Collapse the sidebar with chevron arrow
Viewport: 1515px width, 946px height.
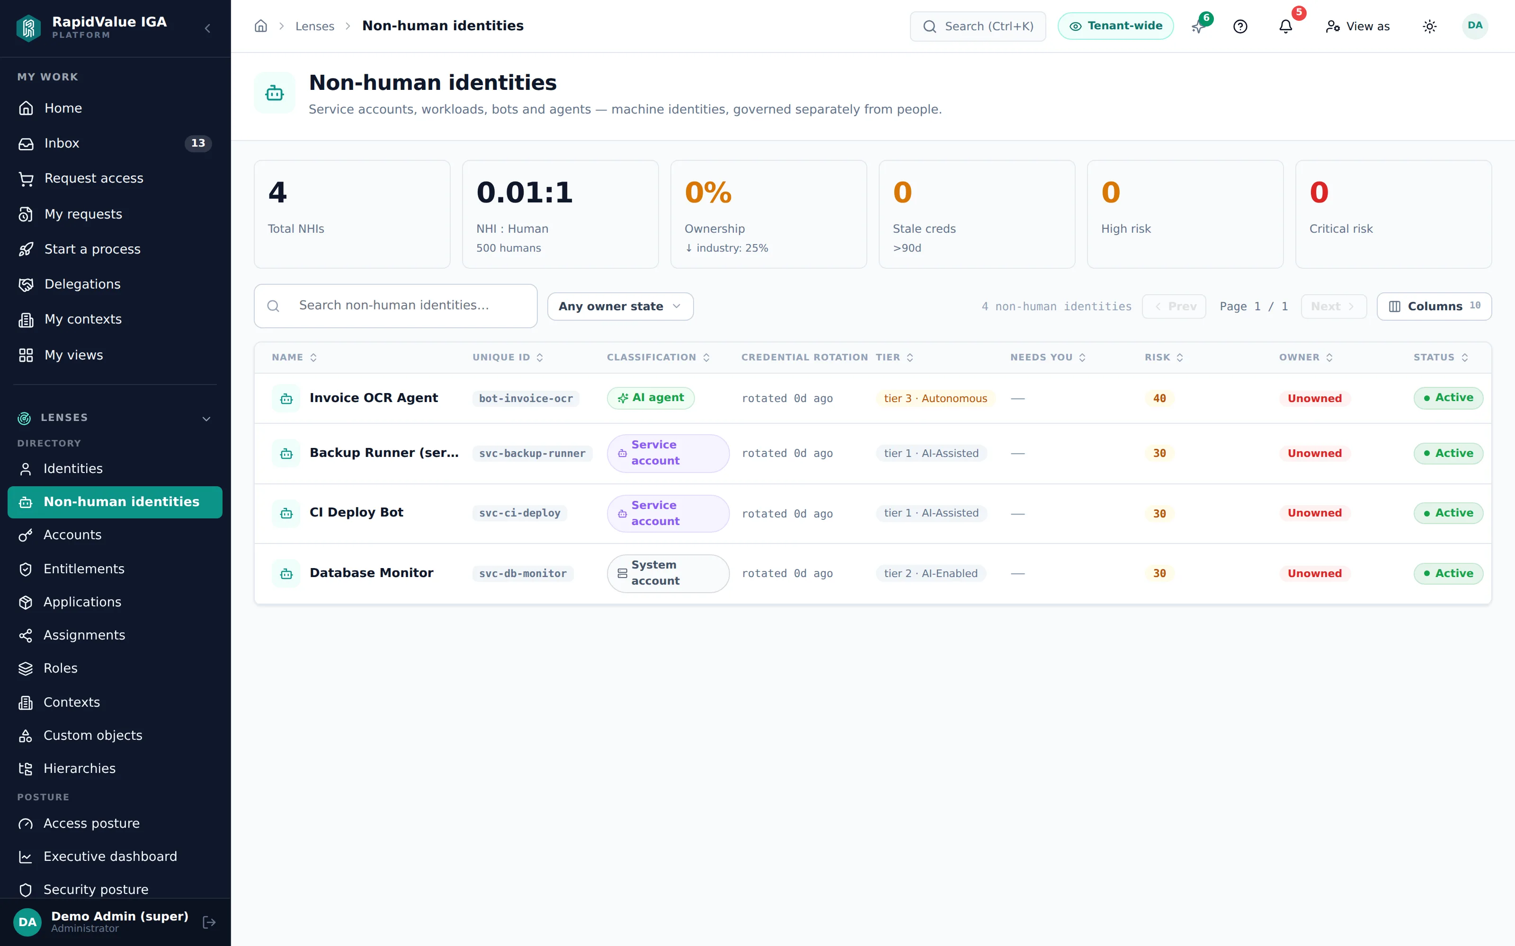click(208, 28)
